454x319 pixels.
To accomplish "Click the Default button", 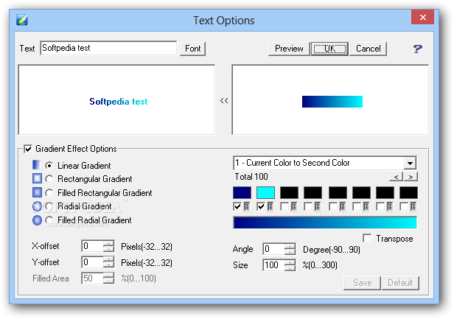I will [x=400, y=283].
